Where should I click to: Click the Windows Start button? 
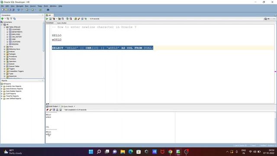91,152
